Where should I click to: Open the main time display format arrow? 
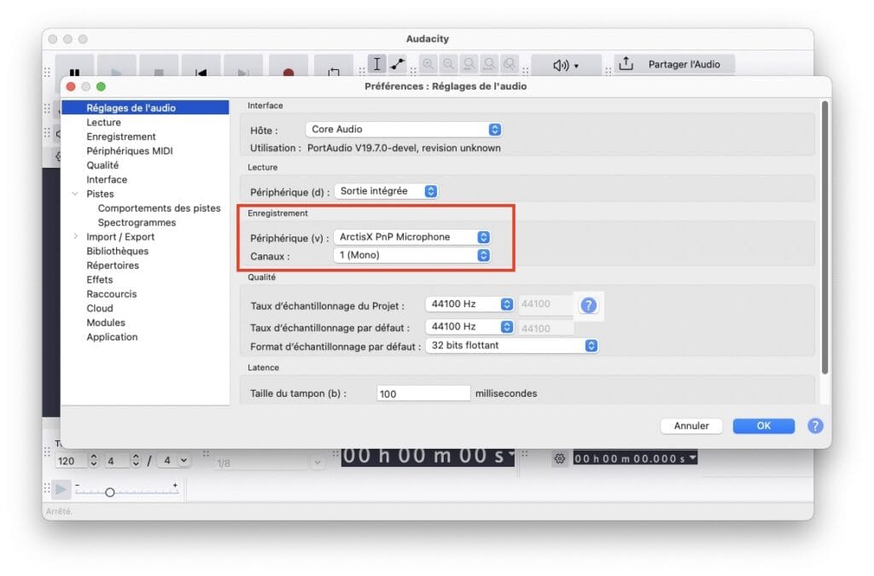511,453
